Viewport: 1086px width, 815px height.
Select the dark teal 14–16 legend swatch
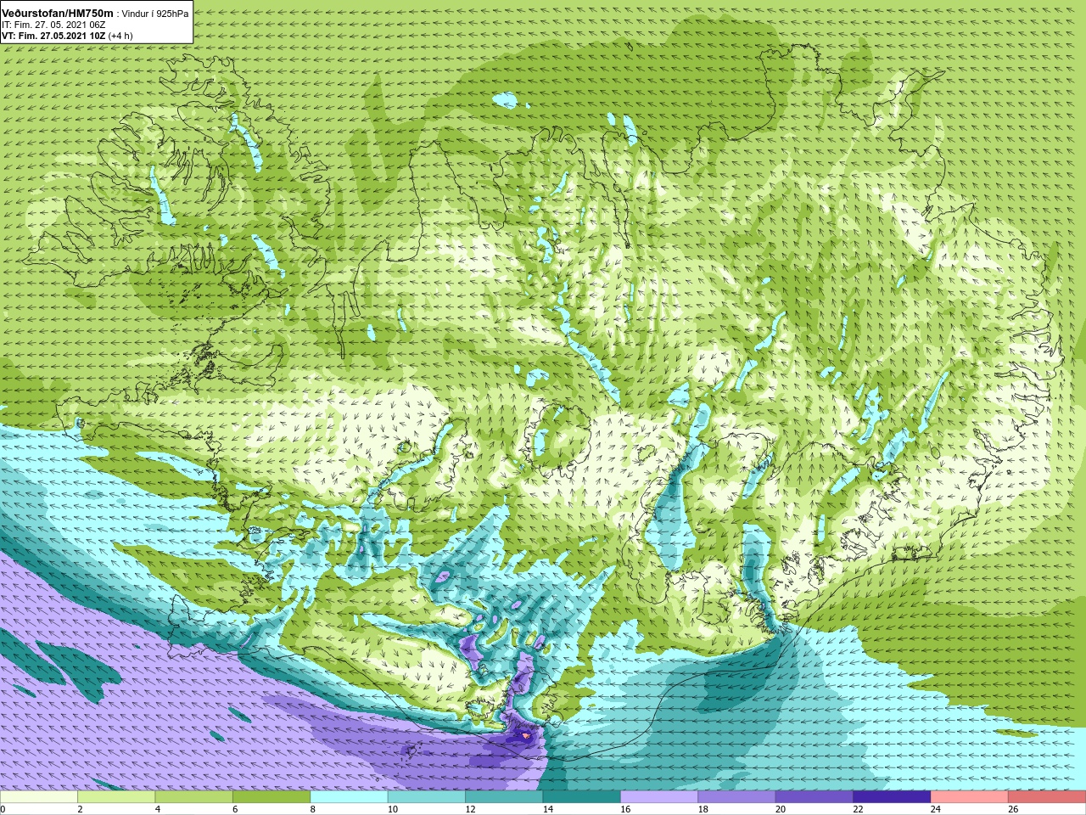pyautogui.click(x=582, y=797)
